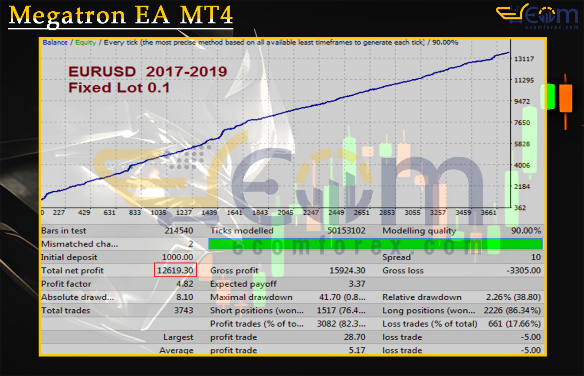Click the Megatron EA MT4 title
Screen dimensions: 584x376
(x=121, y=16)
